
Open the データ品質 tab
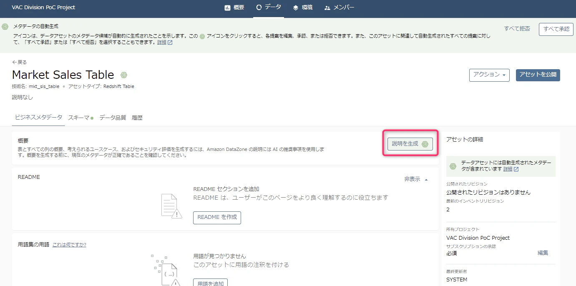[113, 118]
